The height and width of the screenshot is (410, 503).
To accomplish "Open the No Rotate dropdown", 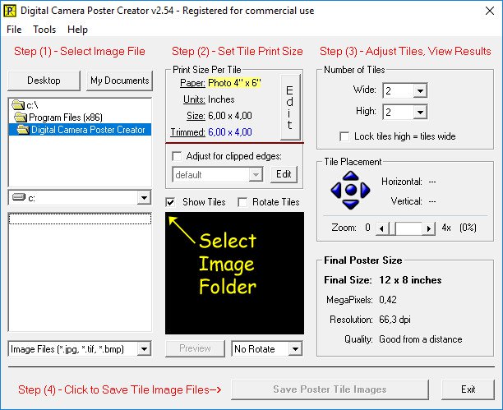I will coord(295,348).
